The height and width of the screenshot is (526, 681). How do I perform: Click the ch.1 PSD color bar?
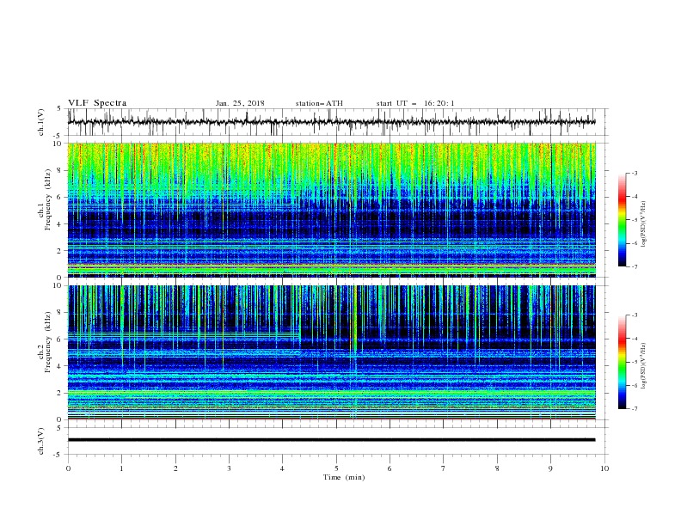tap(622, 220)
